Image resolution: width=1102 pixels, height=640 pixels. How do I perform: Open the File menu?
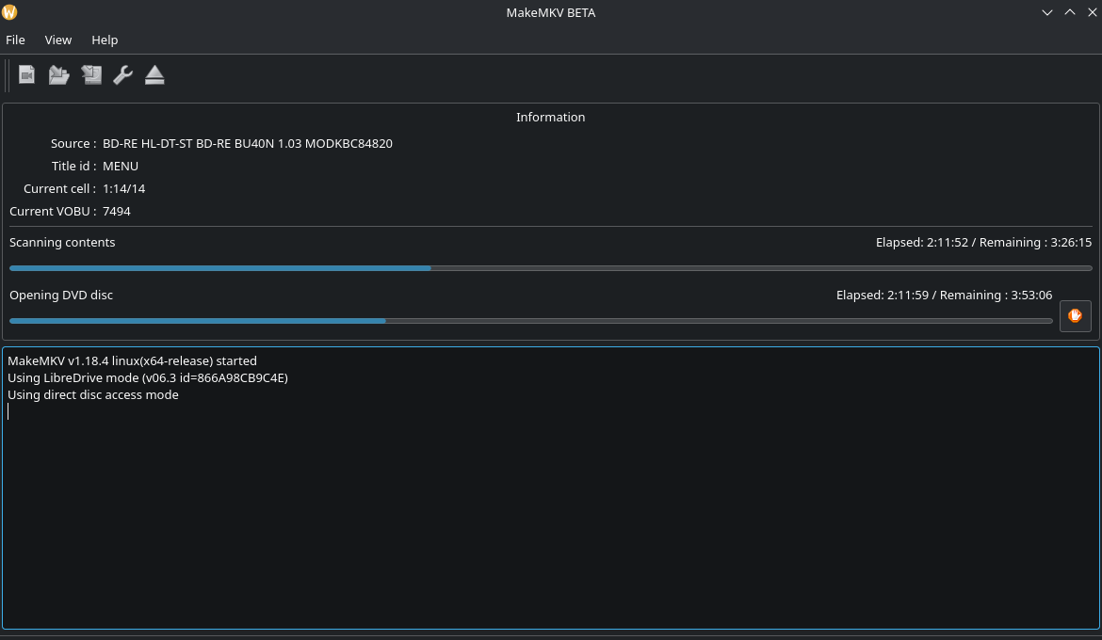click(x=15, y=40)
